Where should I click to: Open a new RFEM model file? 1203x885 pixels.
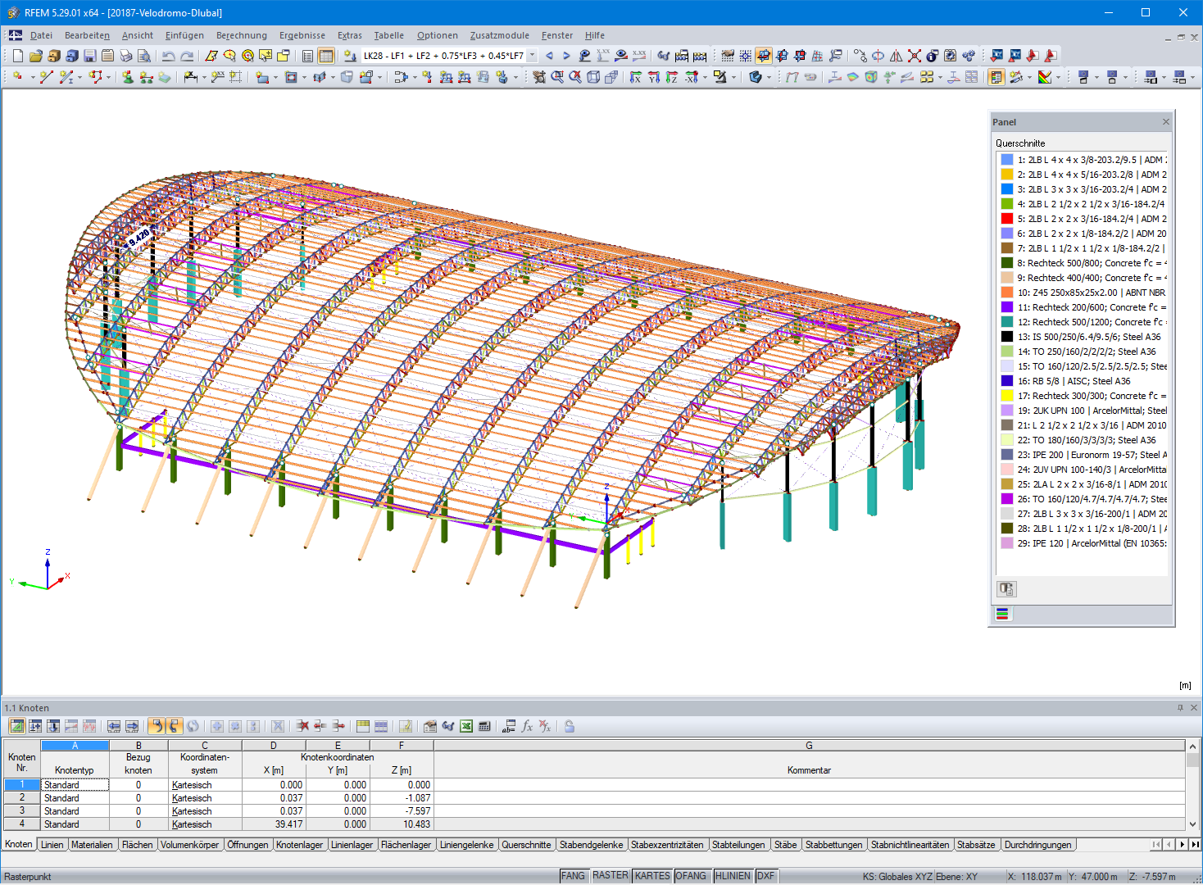click(16, 56)
